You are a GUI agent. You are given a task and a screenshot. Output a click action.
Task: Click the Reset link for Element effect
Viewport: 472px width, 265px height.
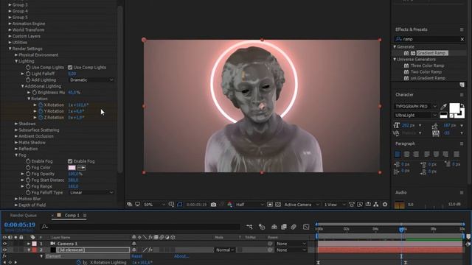coord(136,256)
